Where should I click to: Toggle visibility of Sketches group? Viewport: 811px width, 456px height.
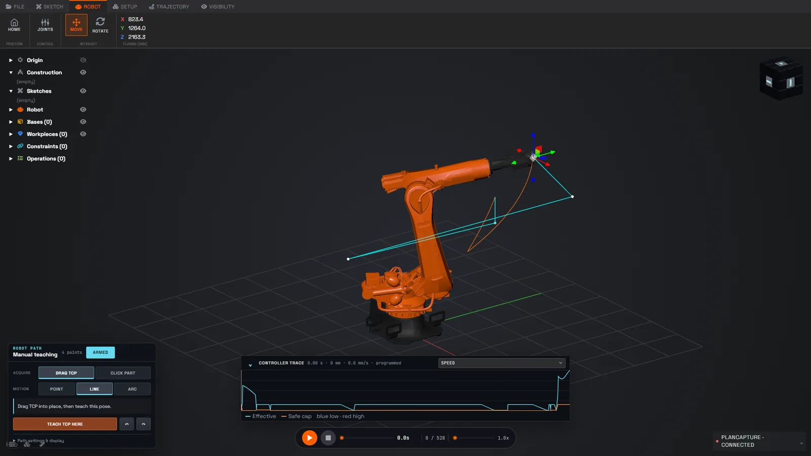83,91
